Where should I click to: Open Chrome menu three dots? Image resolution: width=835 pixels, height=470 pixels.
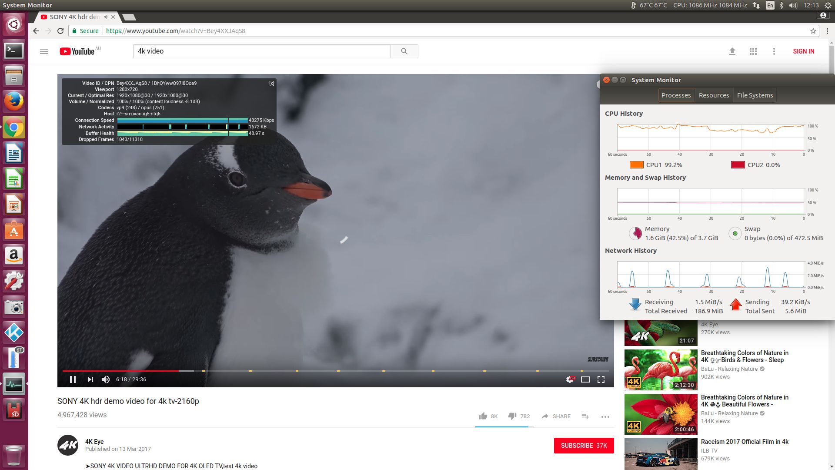click(827, 31)
